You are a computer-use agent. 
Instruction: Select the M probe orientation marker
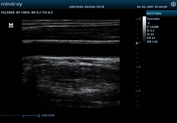11,25
